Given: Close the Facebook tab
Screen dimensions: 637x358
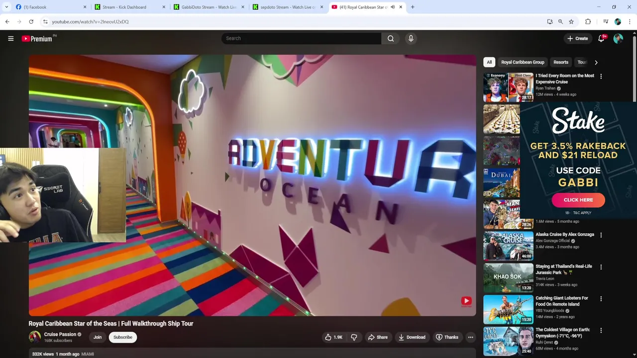Looking at the screenshot, I should point(85,7).
